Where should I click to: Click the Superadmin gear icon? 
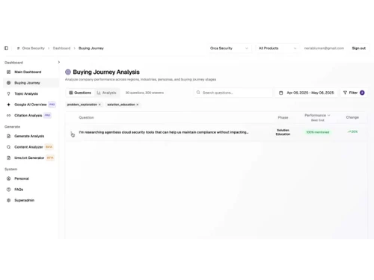pyautogui.click(x=9, y=200)
